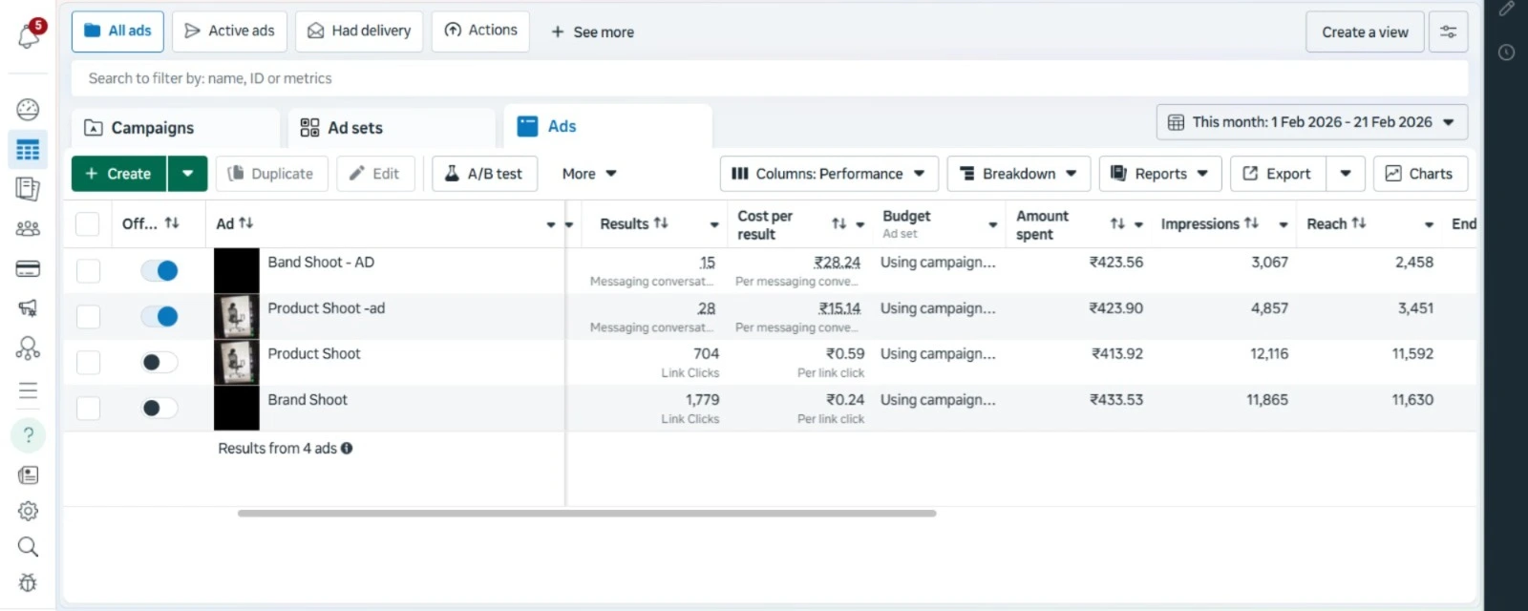The image size is (1528, 611).
Task: Open the Help question mark icon
Action: (29, 435)
